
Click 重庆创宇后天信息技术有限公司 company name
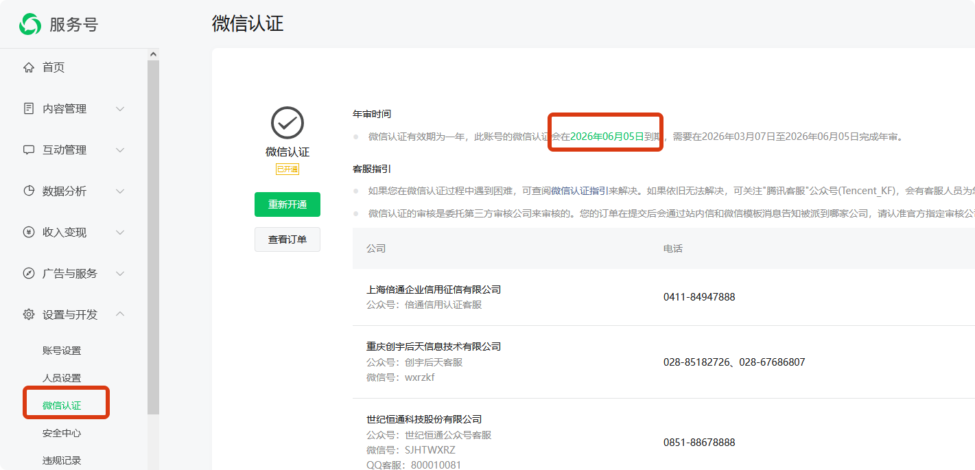[434, 346]
